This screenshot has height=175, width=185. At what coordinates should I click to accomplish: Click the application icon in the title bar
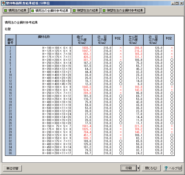point(4,3)
